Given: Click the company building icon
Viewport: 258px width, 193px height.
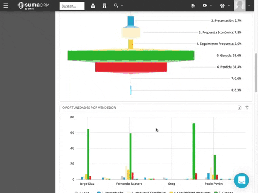Looking at the screenshot, I should point(104,6).
